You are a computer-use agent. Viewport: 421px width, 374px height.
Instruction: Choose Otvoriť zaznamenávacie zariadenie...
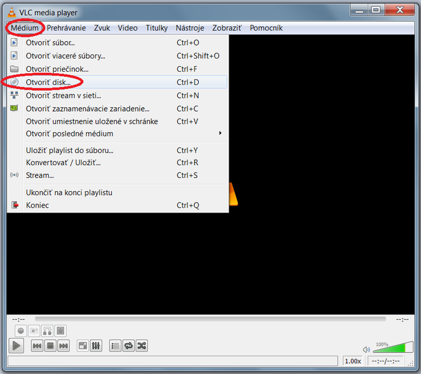[x=117, y=109]
